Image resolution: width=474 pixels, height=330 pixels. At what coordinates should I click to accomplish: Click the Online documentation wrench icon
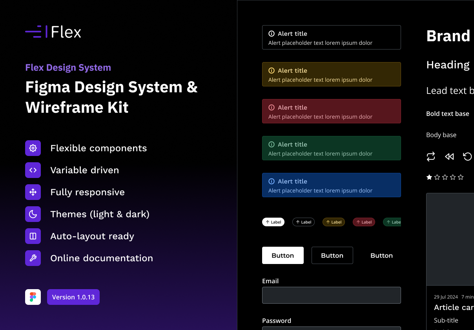tap(33, 258)
